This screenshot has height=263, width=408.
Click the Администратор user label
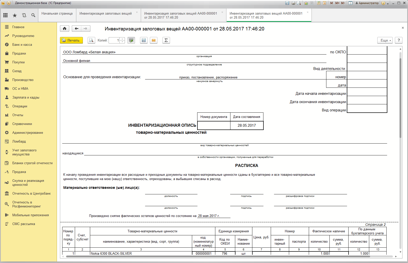pyautogui.click(x=367, y=3)
